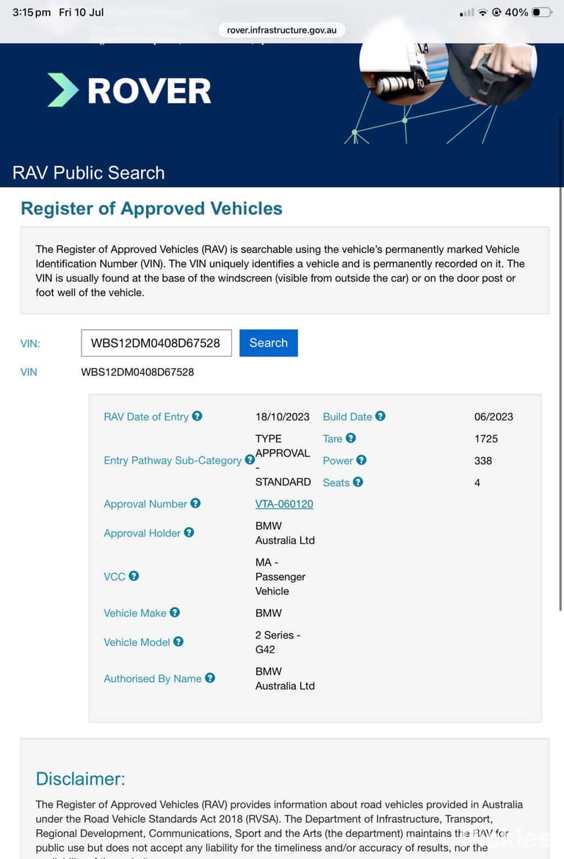564x859 pixels.
Task: Click the Disclaimer heading
Action: point(81,779)
